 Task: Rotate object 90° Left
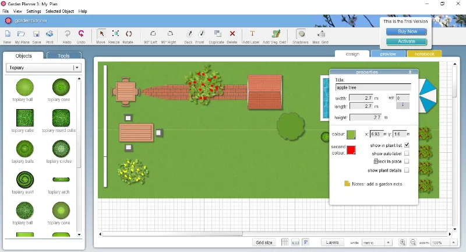click(x=151, y=35)
